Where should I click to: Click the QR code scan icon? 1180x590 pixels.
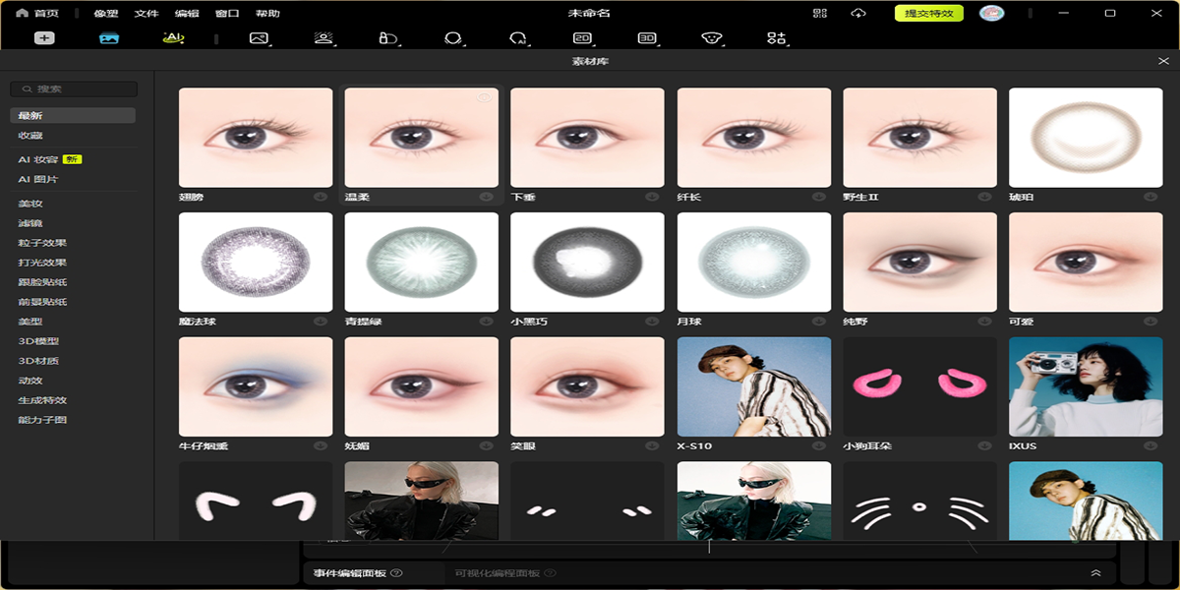point(820,14)
